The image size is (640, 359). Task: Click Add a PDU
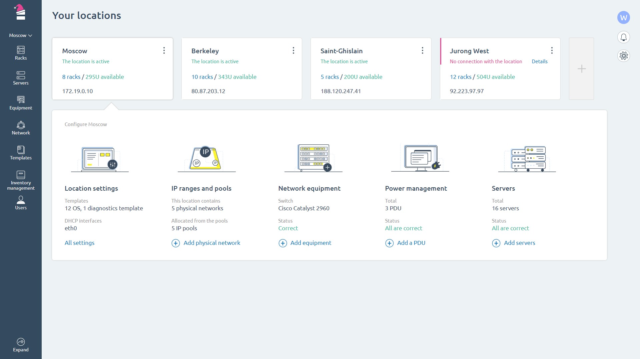point(405,243)
